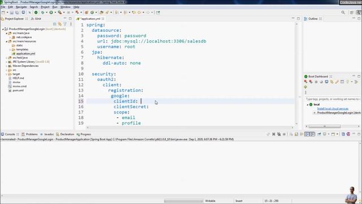The width and height of the screenshot is (362, 204).
Task: Click the Search magnifier icon at top right
Action: click(x=343, y=12)
